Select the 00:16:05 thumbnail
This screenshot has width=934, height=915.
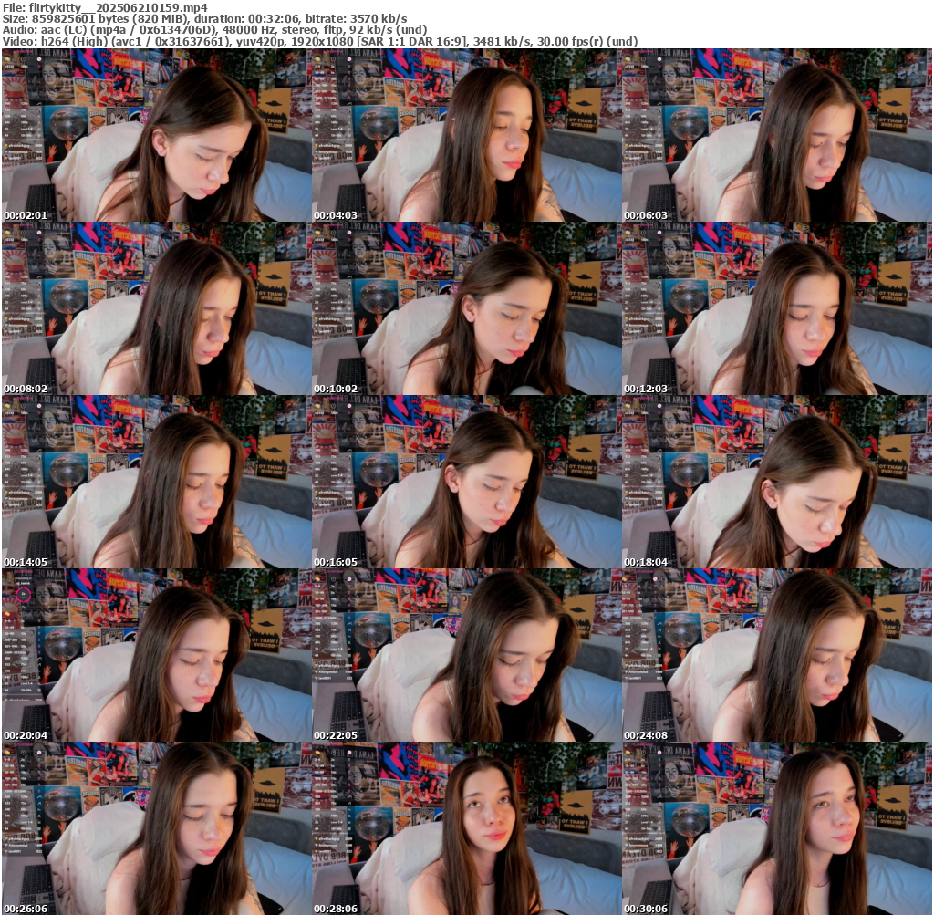click(x=466, y=482)
